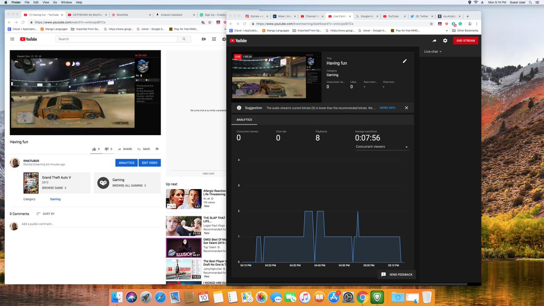The height and width of the screenshot is (306, 544).
Task: Open the App Store from the dock
Action: [x=334, y=297]
